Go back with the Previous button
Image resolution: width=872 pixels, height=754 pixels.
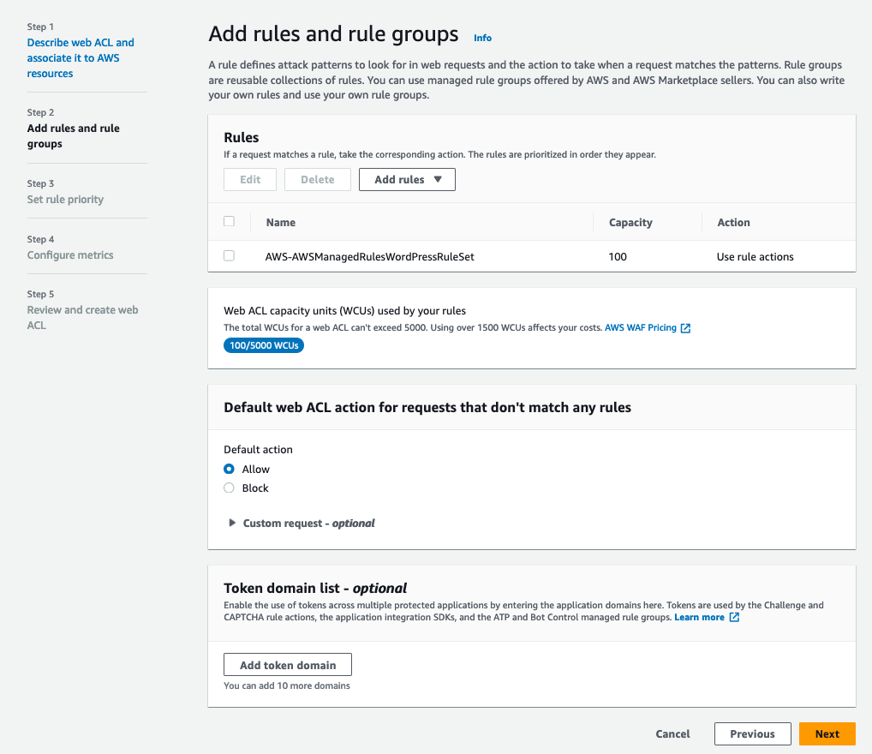pyautogui.click(x=752, y=733)
